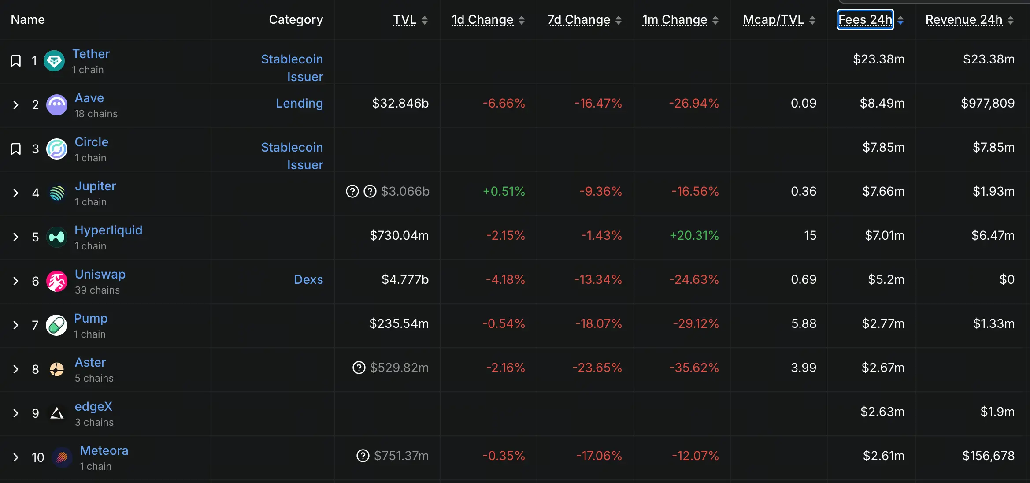Expand the Aave row chevron
This screenshot has height=483, width=1030.
pyautogui.click(x=16, y=105)
